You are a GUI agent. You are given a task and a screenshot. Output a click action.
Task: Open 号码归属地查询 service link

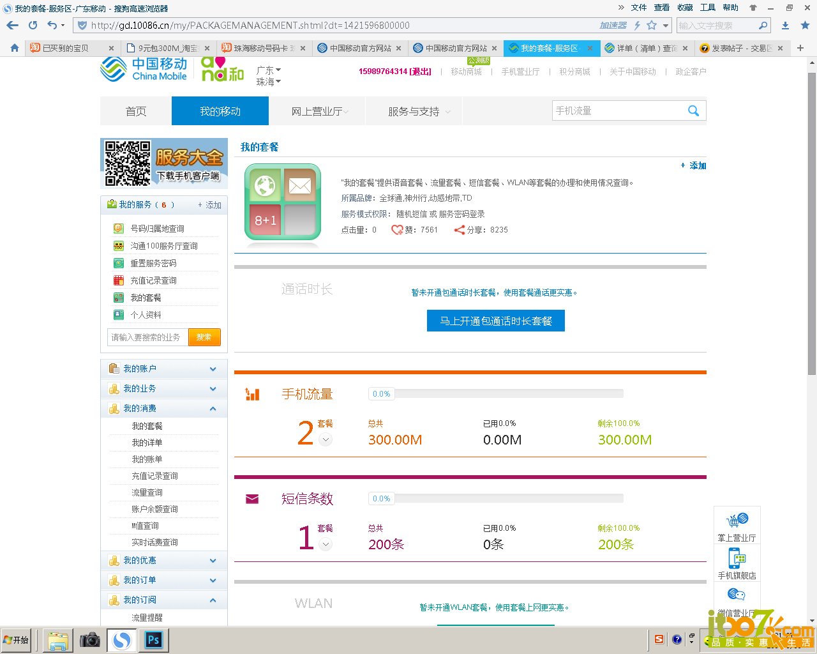pyautogui.click(x=158, y=229)
